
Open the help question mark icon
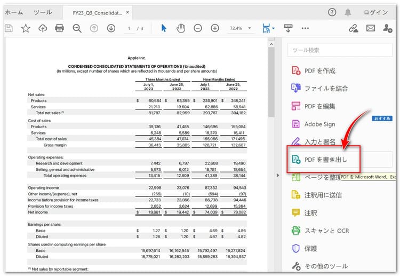click(x=332, y=12)
